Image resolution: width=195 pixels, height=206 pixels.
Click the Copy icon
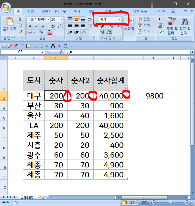[x=20, y=25]
